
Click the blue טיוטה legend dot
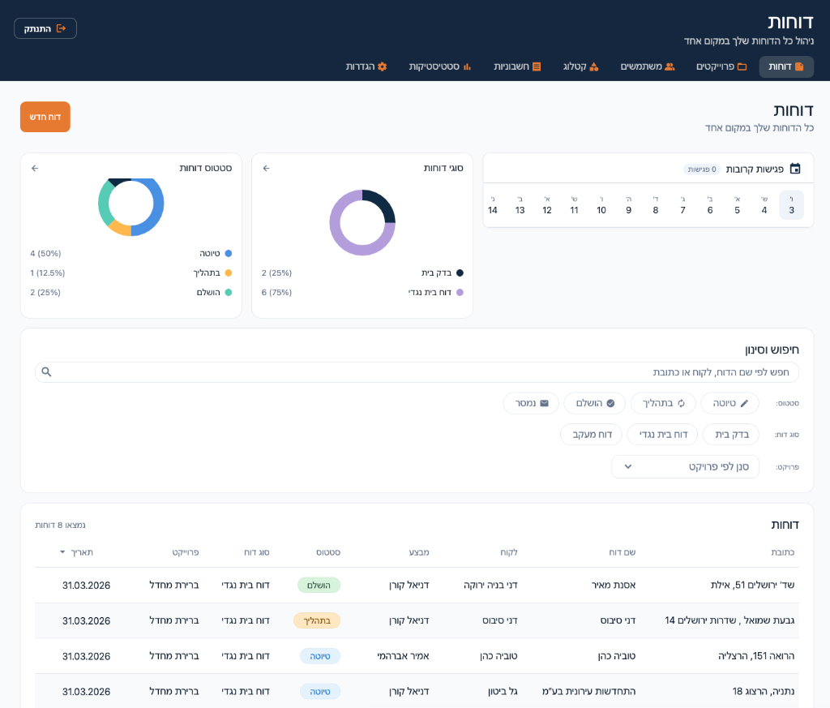click(229, 254)
